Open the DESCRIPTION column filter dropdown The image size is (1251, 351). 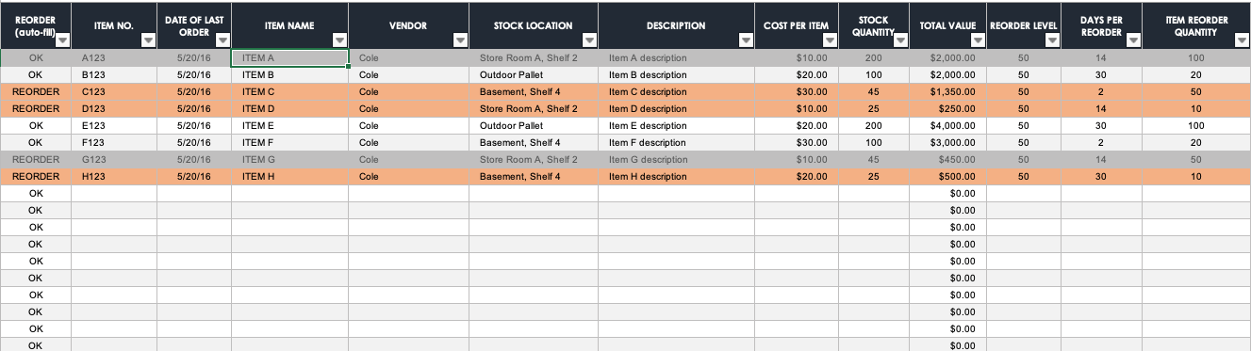tap(746, 40)
